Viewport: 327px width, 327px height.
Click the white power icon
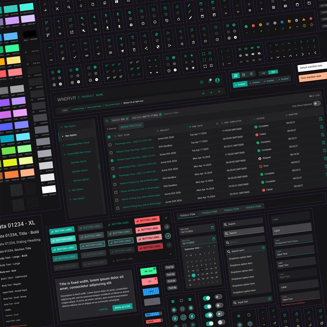tap(205, 41)
